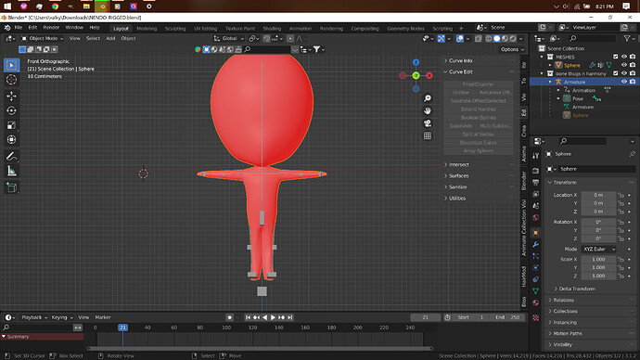Play the animation forward
Screen dimensions: 640x360
[273, 317]
